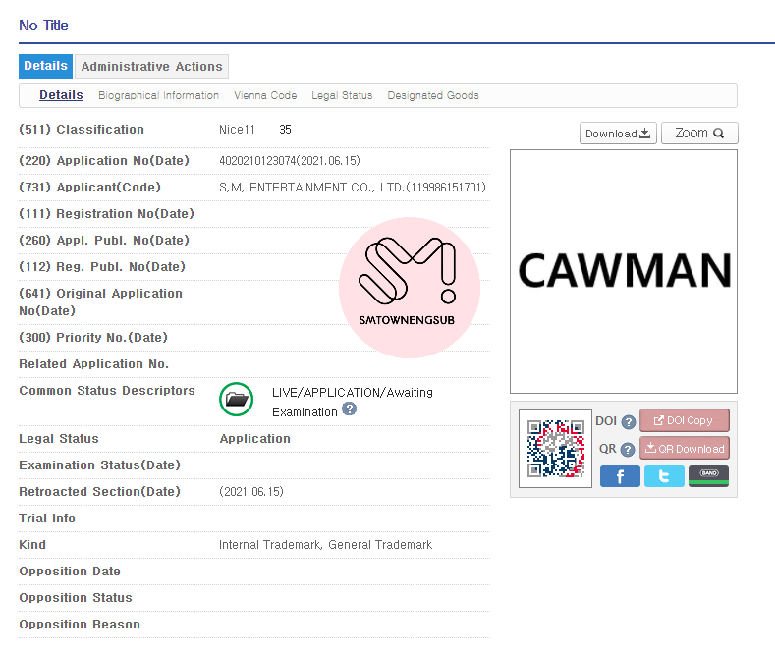Viewport: 775px width, 655px height.
Task: Click the QR Download button
Action: coord(684,449)
